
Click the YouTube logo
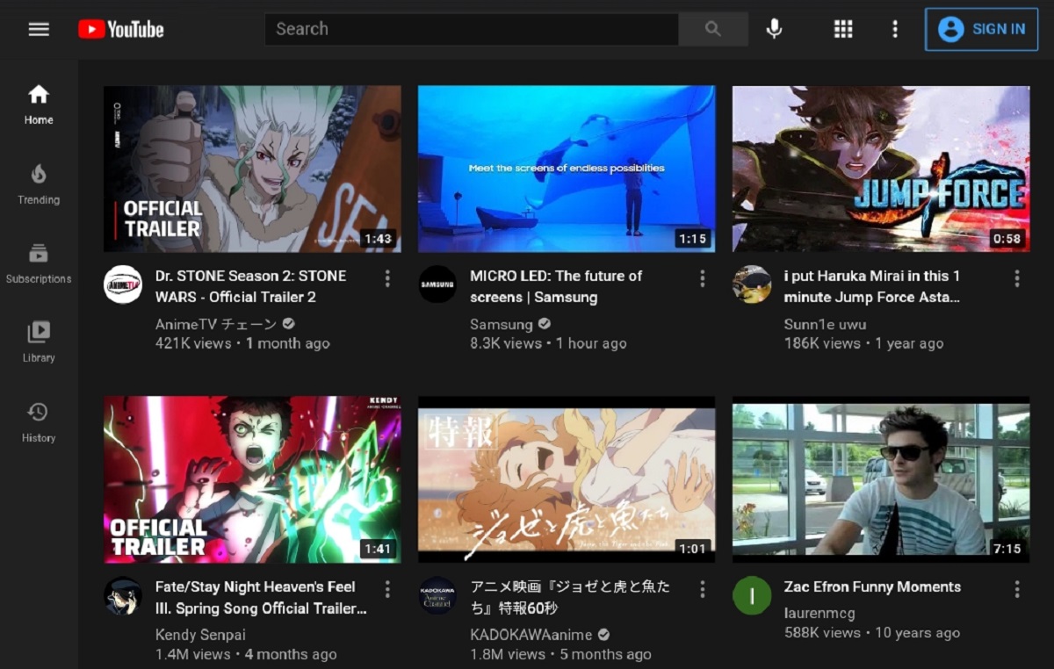(120, 29)
